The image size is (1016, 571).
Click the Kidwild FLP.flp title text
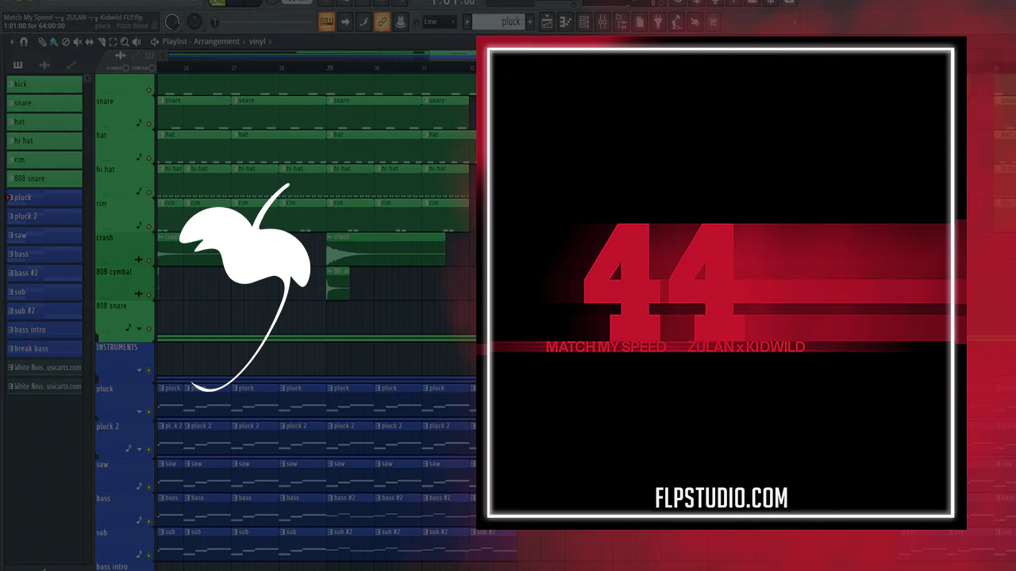coord(121,17)
